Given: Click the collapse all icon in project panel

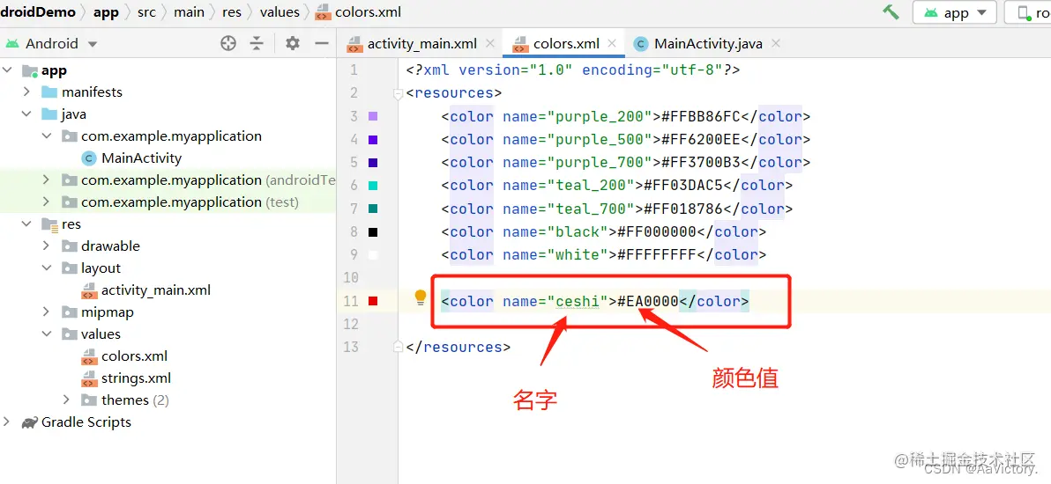Looking at the screenshot, I should [257, 43].
